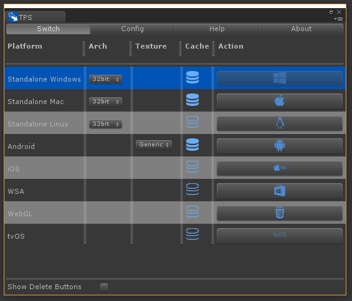Switch to Mac using Apple logo button
The image size is (352, 301).
(280, 101)
